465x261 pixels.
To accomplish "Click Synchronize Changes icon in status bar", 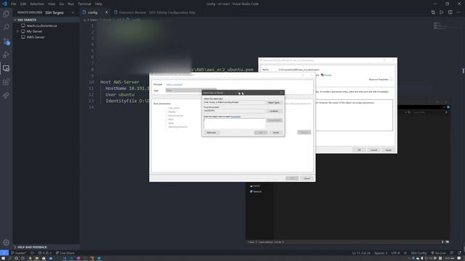I will (32, 253).
